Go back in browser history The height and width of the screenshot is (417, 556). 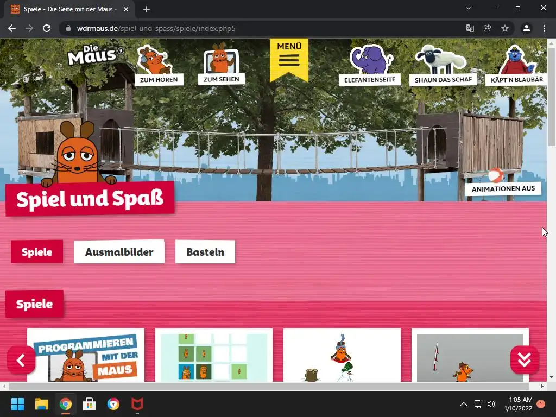[12, 28]
